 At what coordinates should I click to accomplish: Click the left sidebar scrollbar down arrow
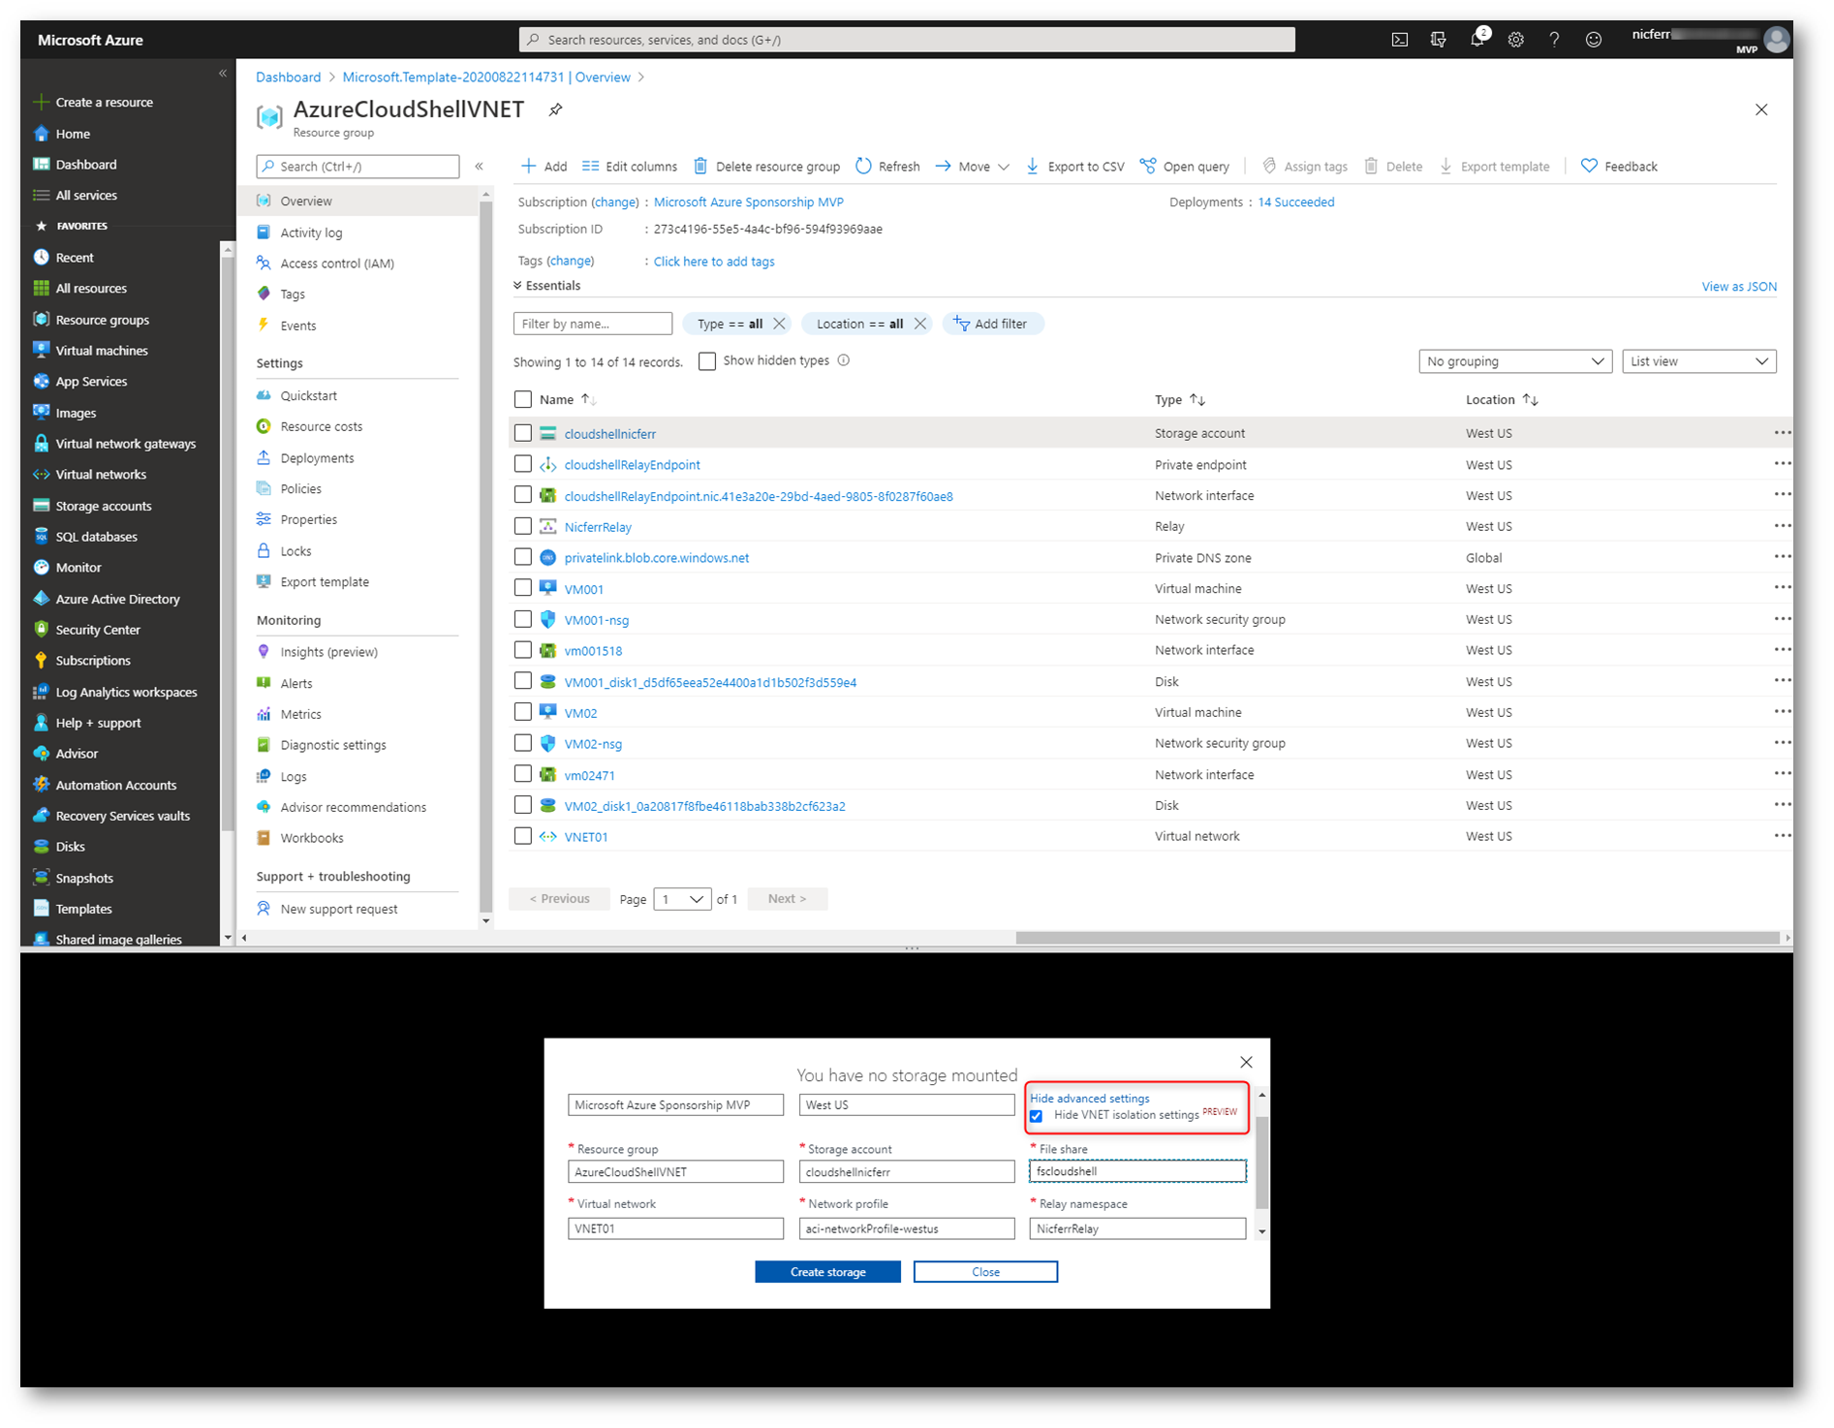click(x=228, y=937)
